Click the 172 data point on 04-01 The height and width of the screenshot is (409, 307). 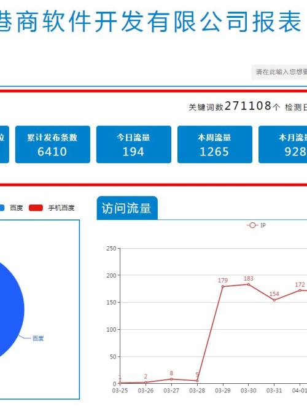[300, 290]
